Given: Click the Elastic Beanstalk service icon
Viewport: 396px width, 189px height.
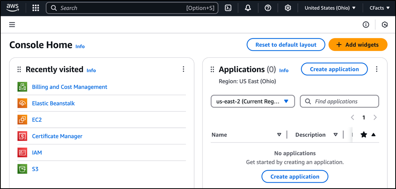Looking at the screenshot, I should click(x=22, y=103).
